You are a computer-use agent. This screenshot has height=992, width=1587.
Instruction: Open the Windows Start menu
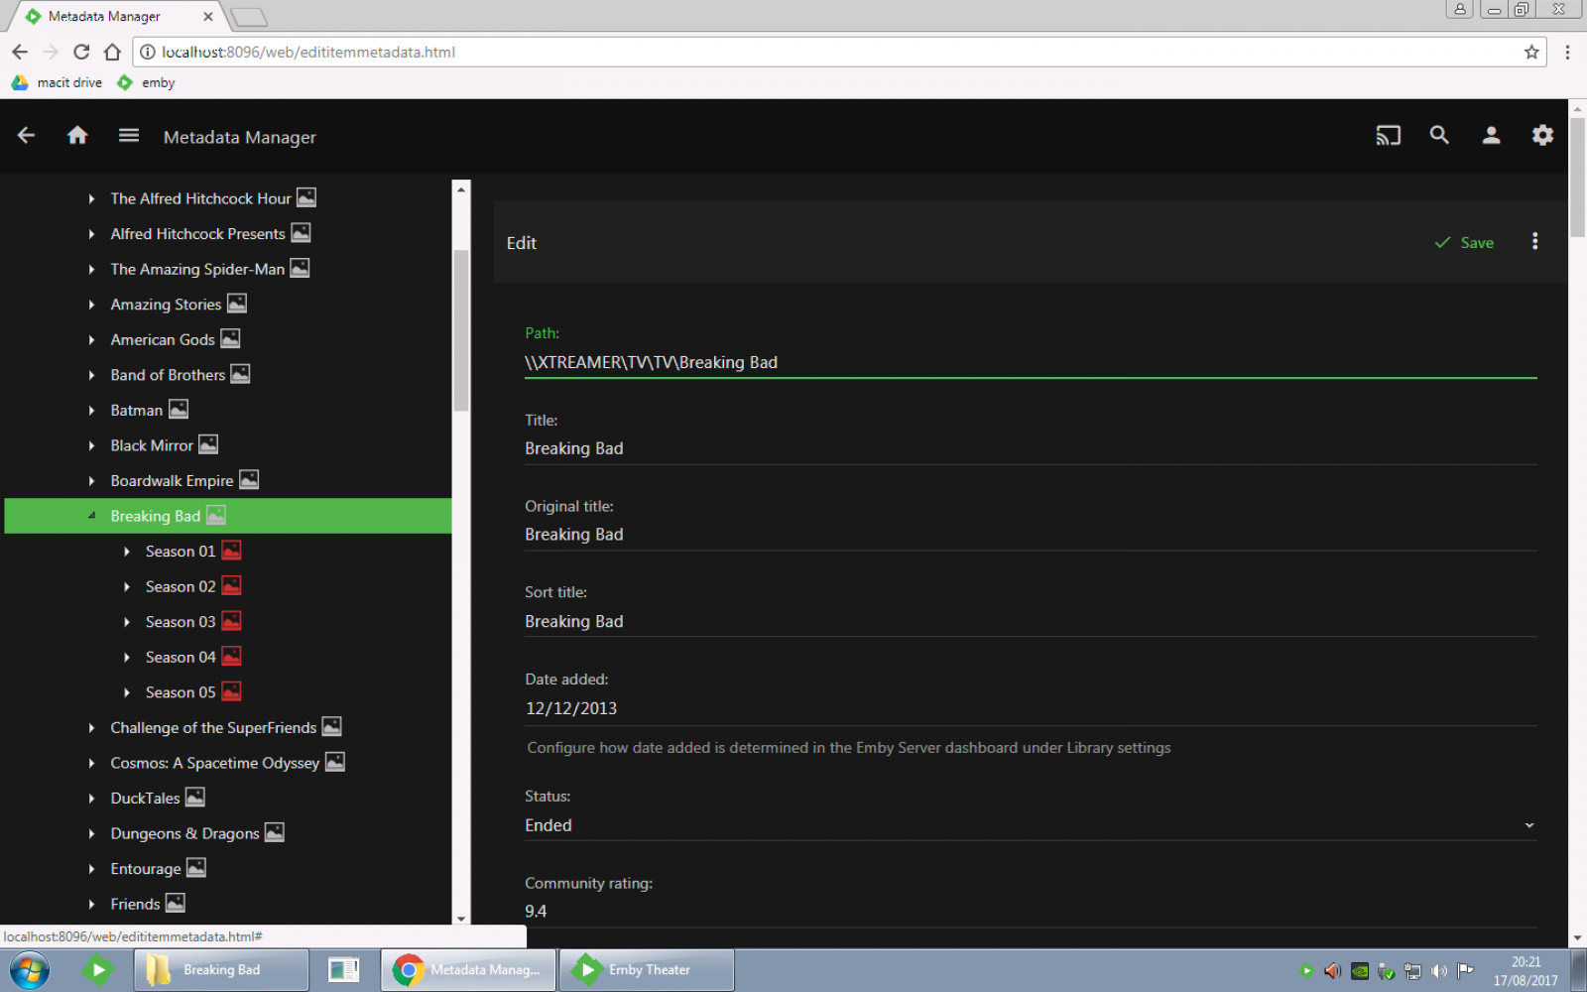[29, 969]
